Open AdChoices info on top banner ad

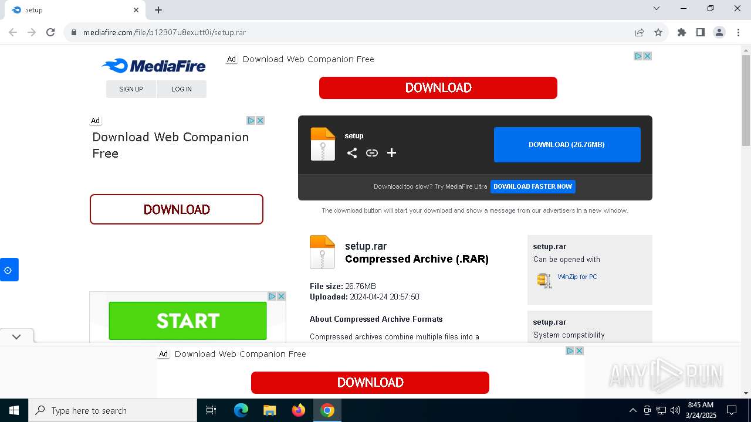(x=638, y=56)
